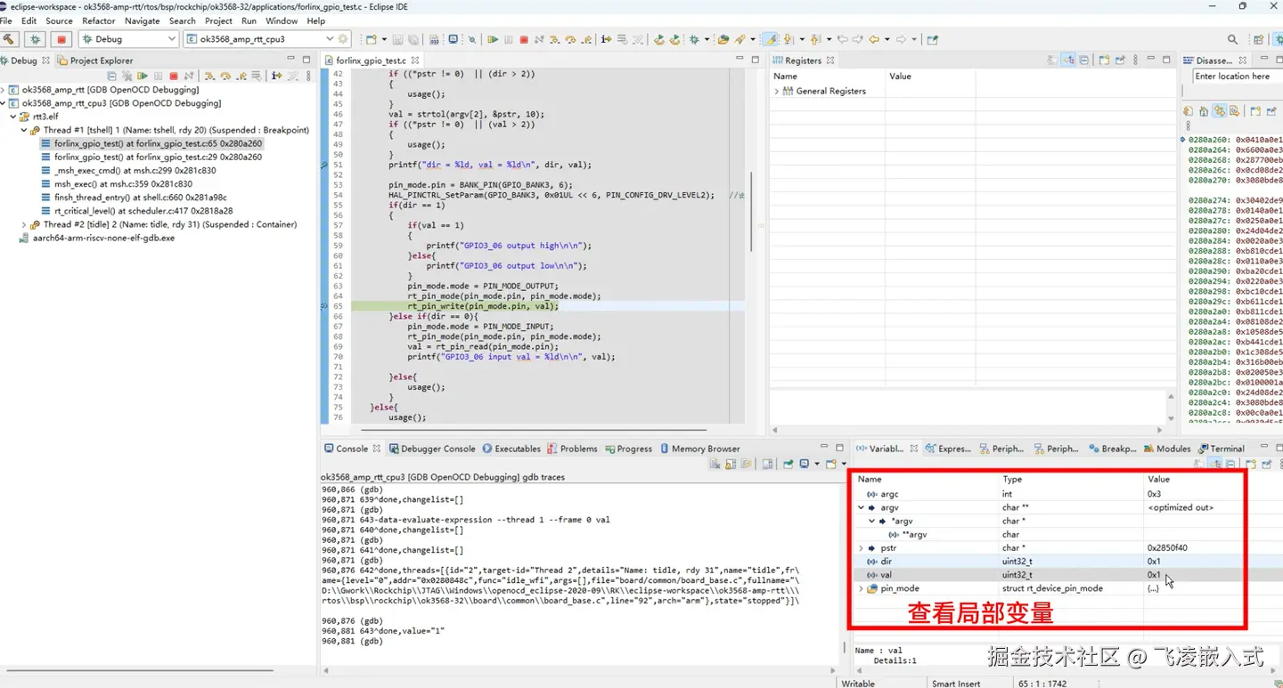Expand Thread #2 tidle node
Screen dimensions: 1283x688
coord(24,224)
